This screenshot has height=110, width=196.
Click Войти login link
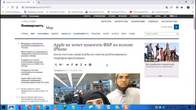point(24,16)
